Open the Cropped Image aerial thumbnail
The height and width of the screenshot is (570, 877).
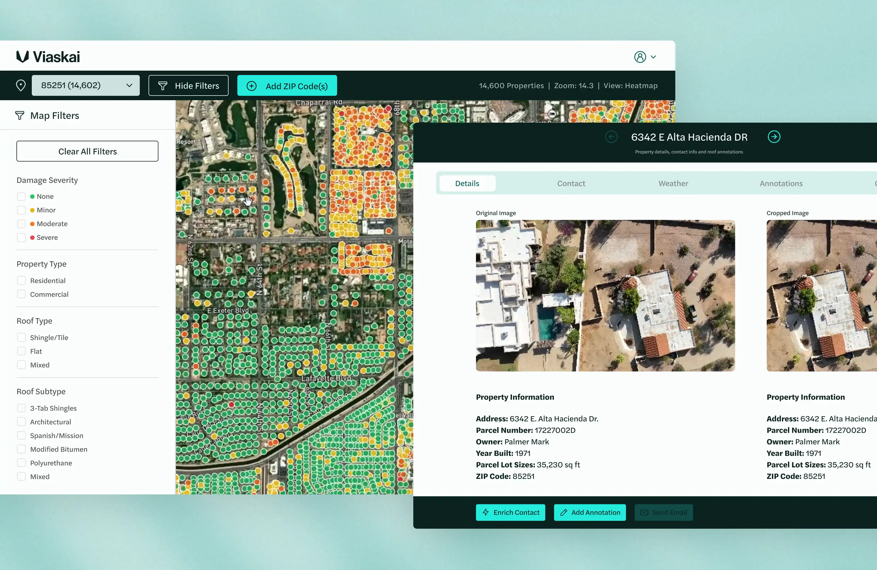(822, 295)
